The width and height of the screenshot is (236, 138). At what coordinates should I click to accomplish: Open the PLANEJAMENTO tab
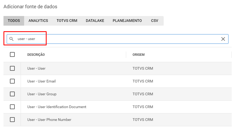pos(127,21)
